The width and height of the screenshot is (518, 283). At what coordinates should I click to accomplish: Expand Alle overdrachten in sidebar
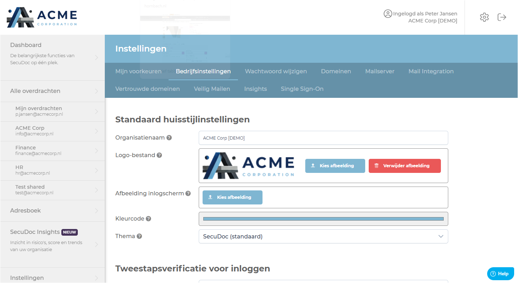53,91
